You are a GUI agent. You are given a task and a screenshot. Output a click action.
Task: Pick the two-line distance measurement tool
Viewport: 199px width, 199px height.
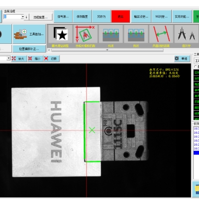[x=161, y=36]
